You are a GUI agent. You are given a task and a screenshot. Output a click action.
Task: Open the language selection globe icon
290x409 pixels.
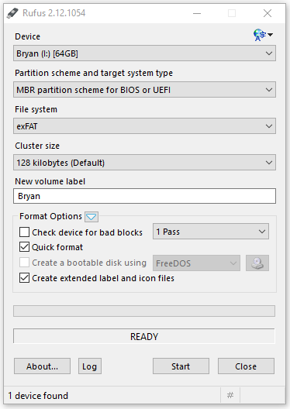(263, 35)
